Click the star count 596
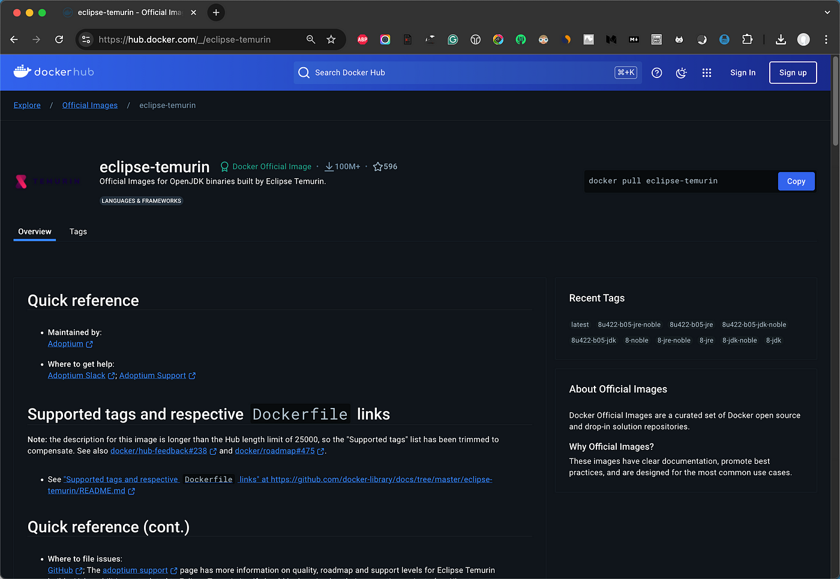The width and height of the screenshot is (840, 579). 385,167
